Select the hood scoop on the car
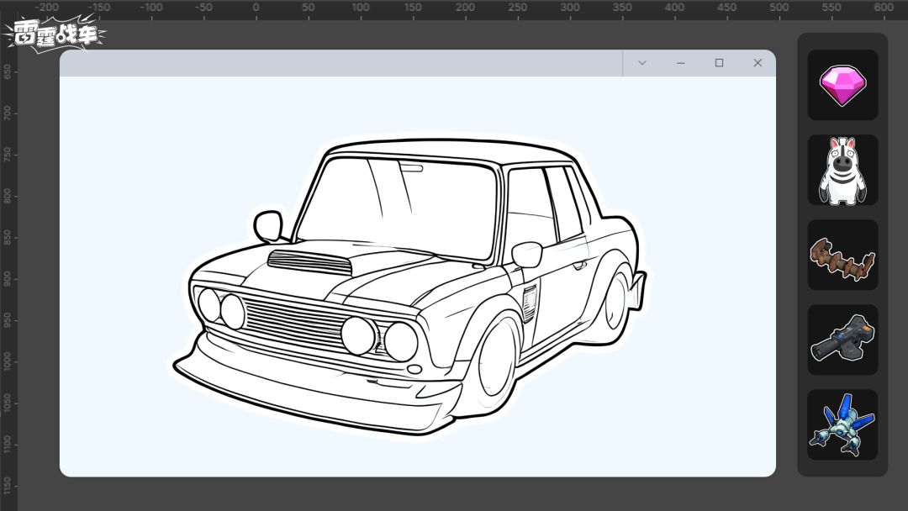The height and width of the screenshot is (511, 908). pos(309,262)
